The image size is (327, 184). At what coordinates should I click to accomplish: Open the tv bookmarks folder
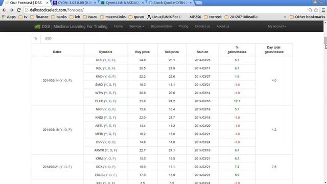23,17
